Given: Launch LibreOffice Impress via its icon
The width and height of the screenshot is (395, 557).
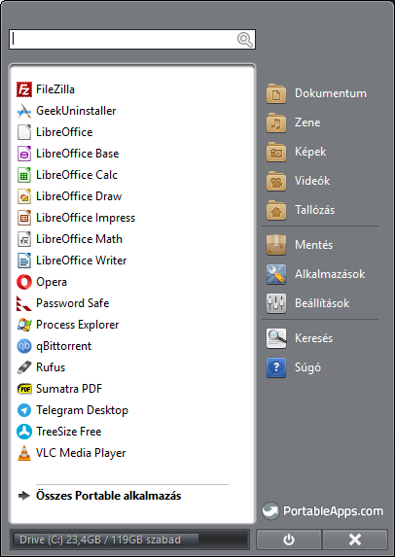Looking at the screenshot, I should [24, 218].
